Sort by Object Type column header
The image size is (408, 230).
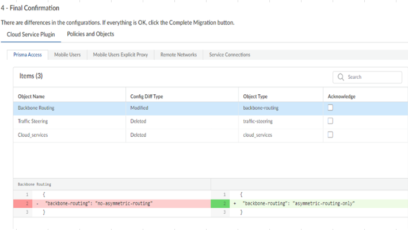(256, 97)
